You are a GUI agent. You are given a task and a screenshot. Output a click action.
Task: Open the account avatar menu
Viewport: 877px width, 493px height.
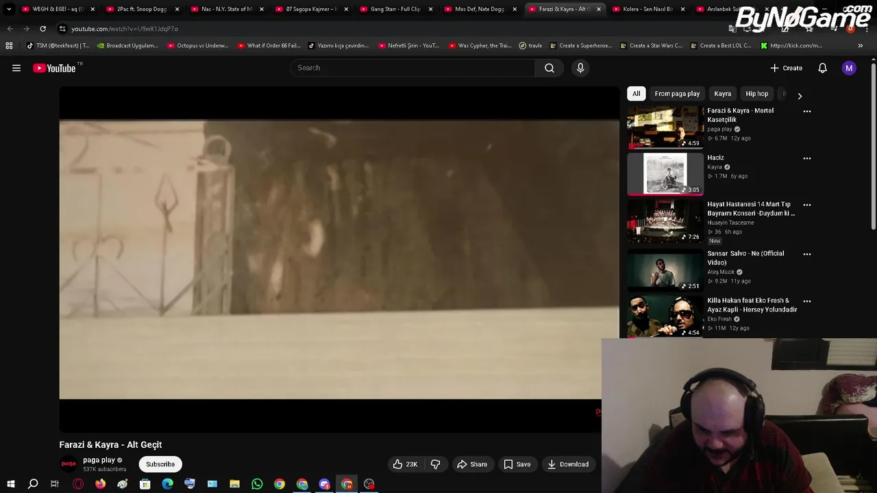pos(849,68)
